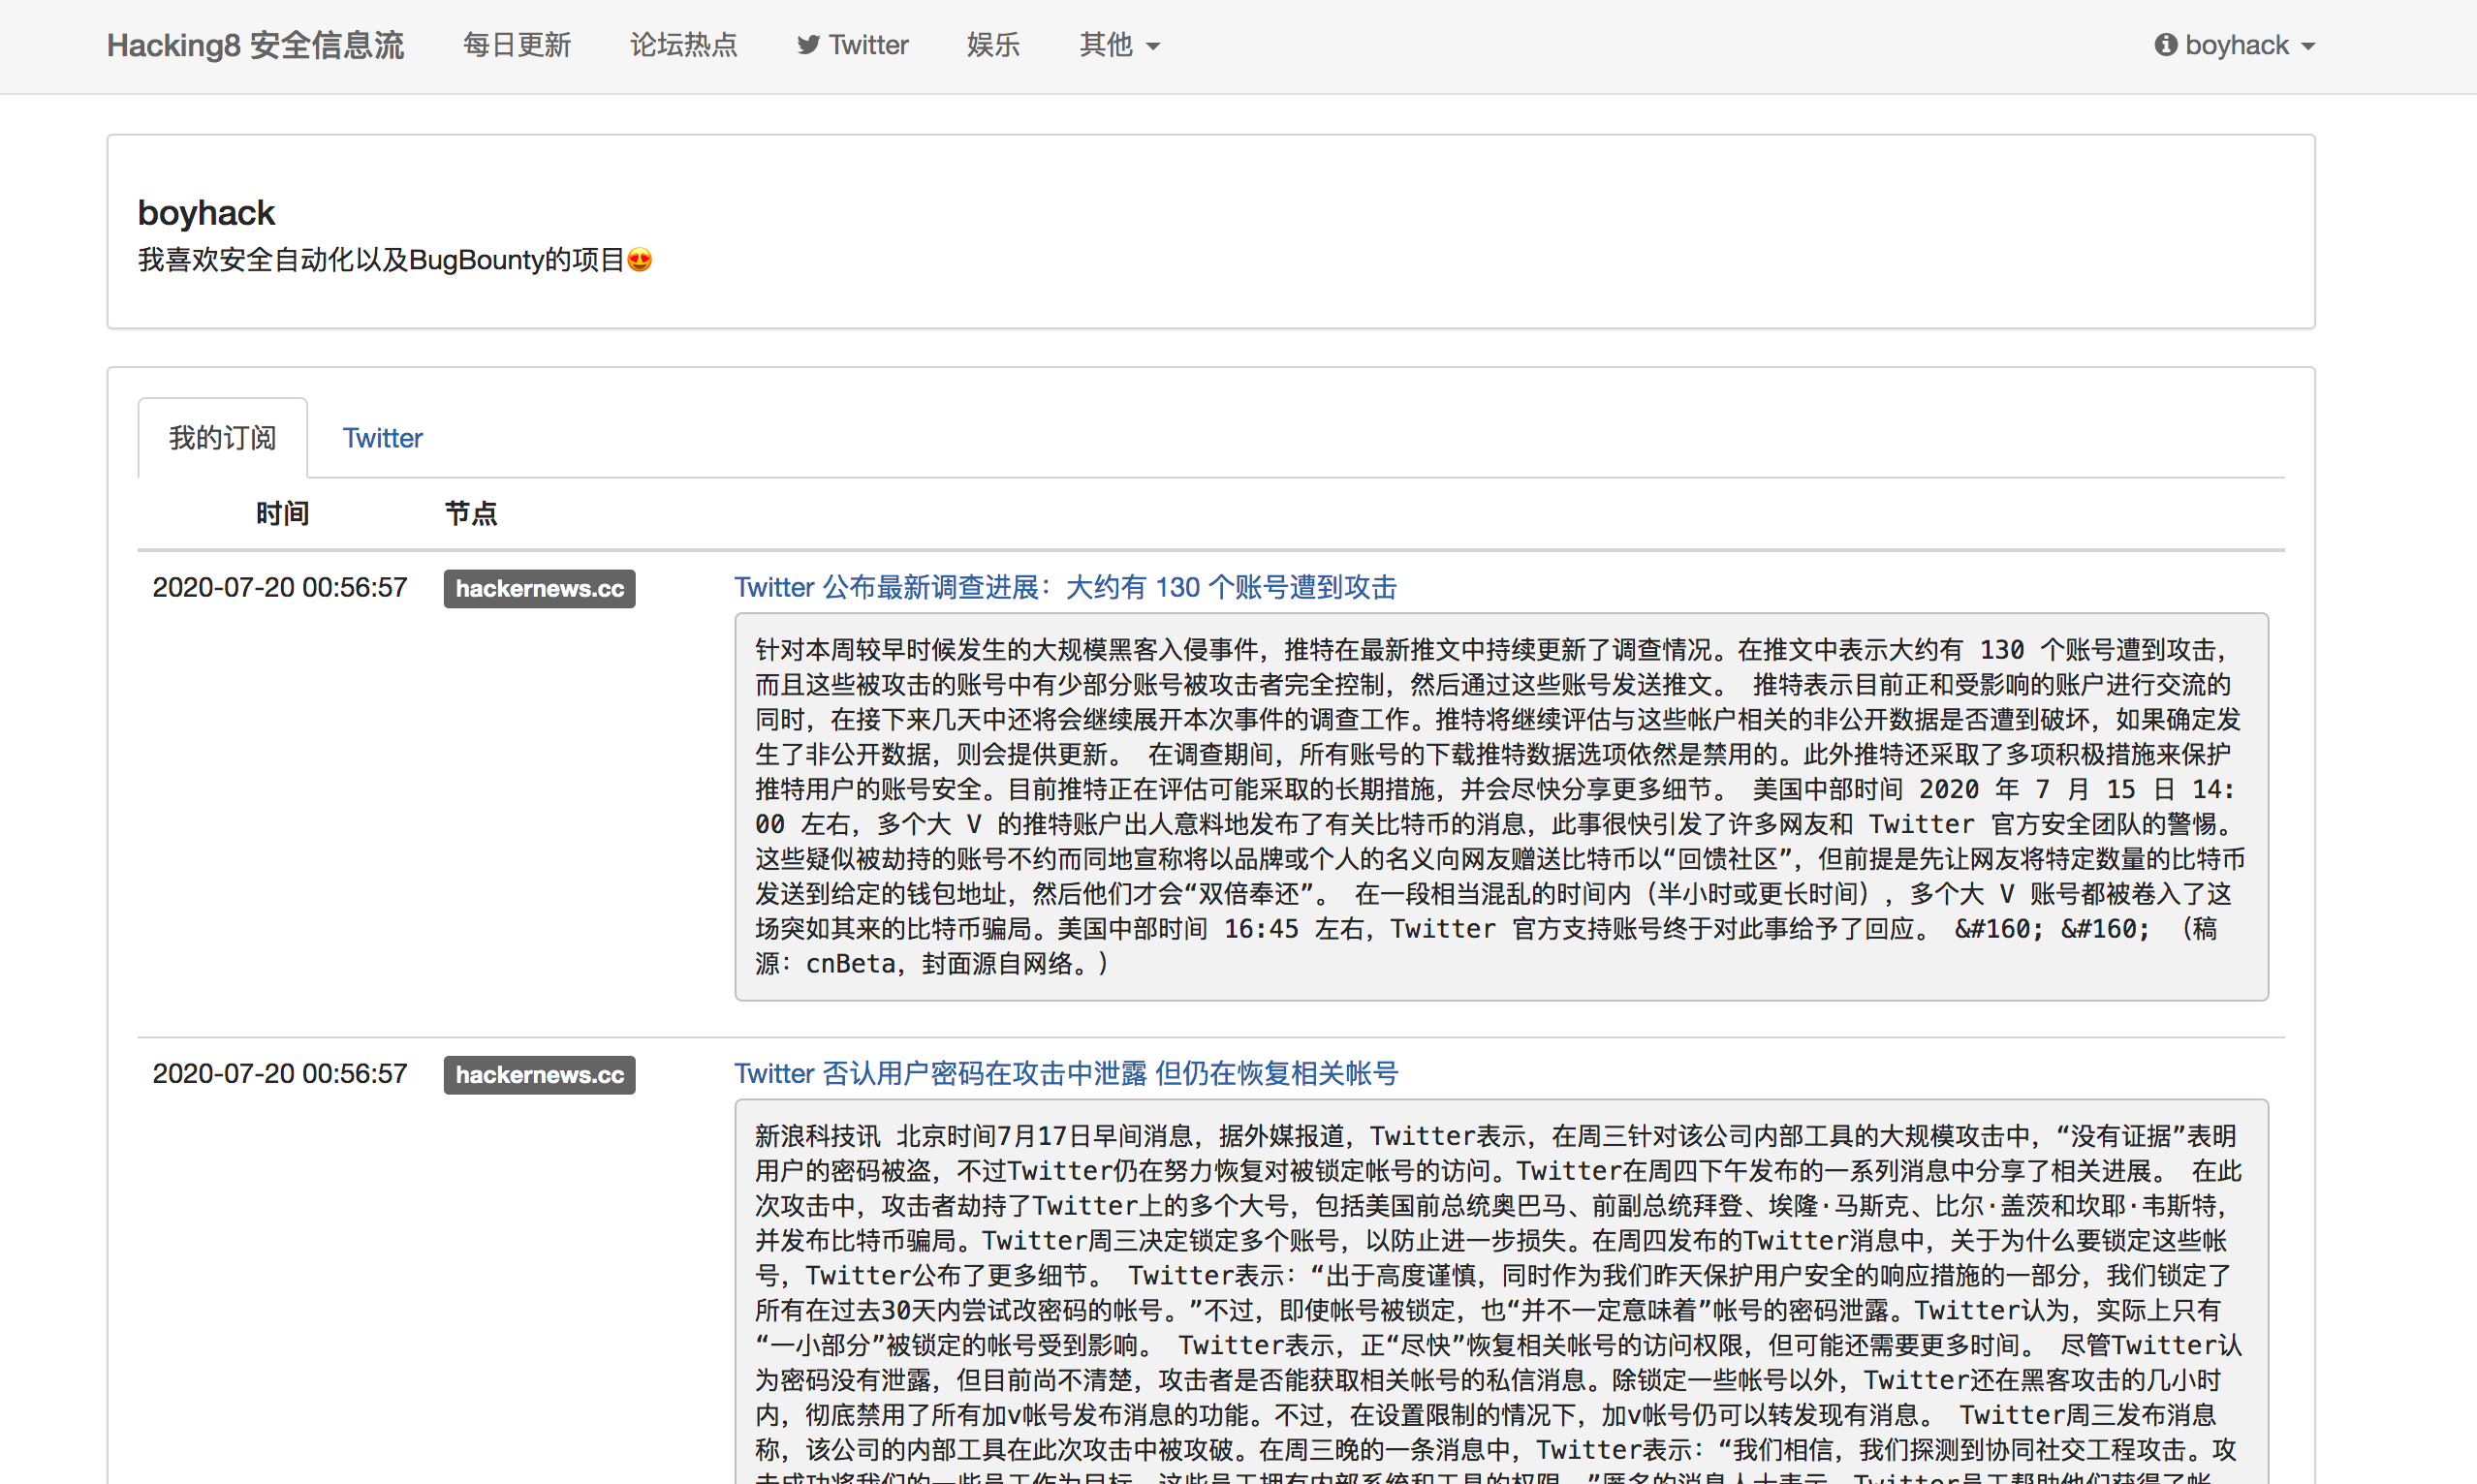Click the 节点 column header
Image resolution: width=2477 pixels, height=1484 pixels.
(x=470, y=514)
